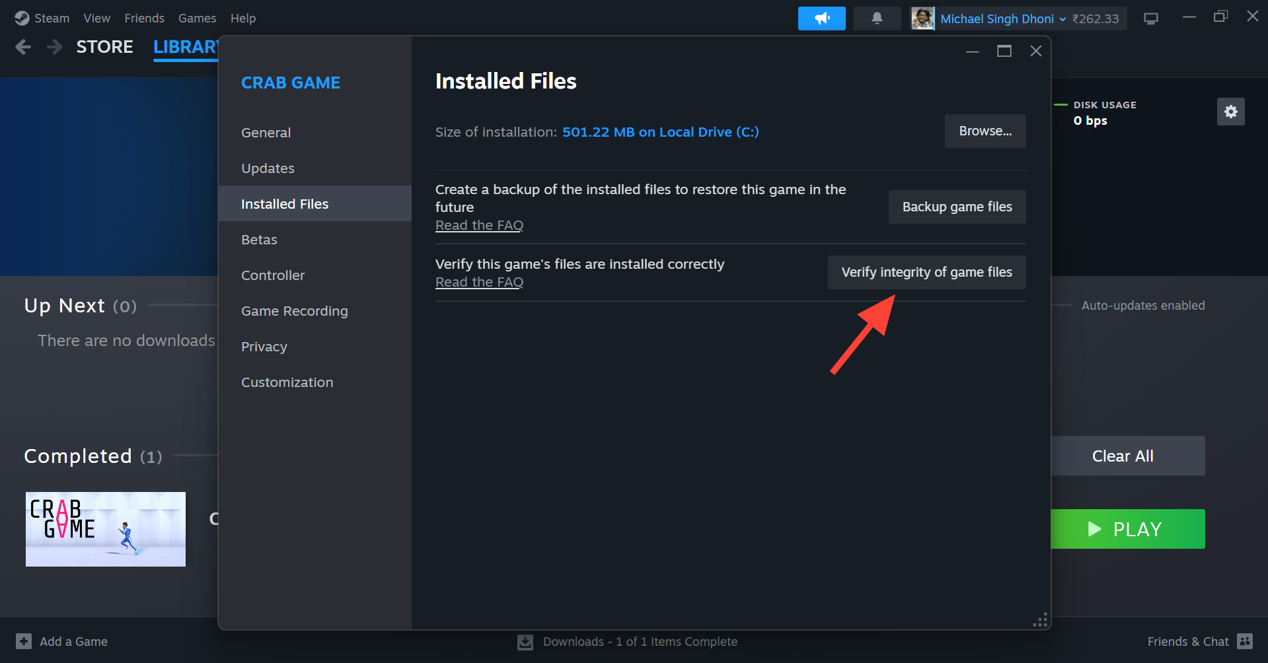Select Game Recording in the sidebar
Viewport: 1268px width, 663px height.
[294, 311]
